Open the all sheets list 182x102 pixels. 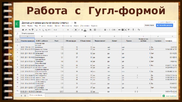[x=25, y=95]
